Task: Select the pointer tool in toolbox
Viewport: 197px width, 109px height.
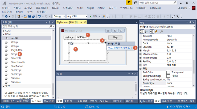Action: click(27, 38)
